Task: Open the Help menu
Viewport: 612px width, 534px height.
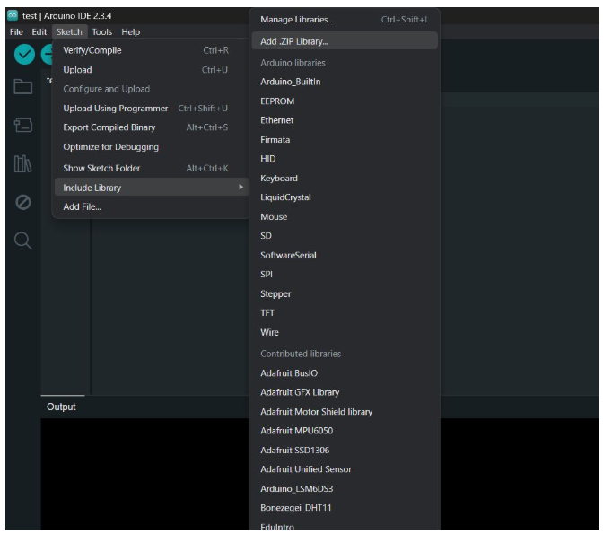Action: click(x=130, y=32)
